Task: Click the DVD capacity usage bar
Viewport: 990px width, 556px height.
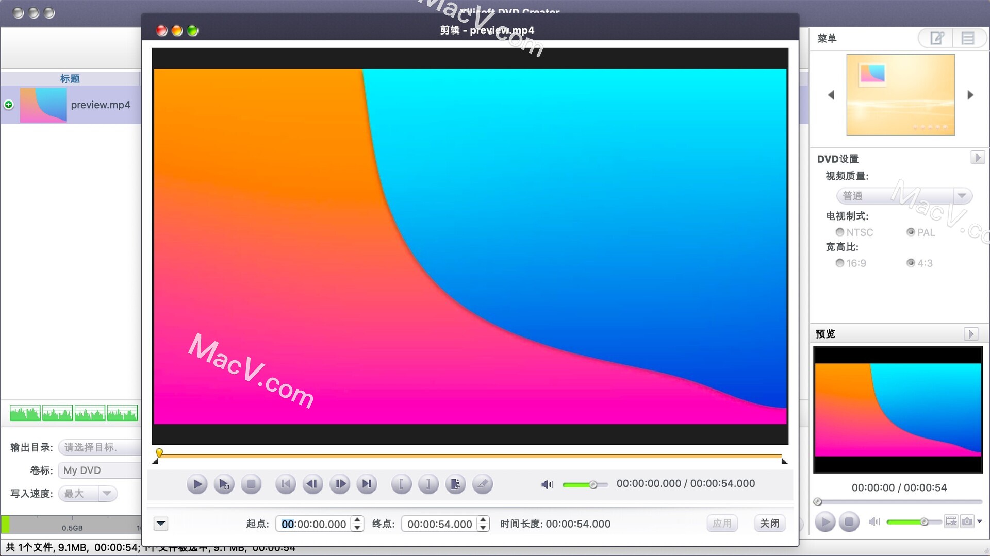Action: click(x=71, y=524)
